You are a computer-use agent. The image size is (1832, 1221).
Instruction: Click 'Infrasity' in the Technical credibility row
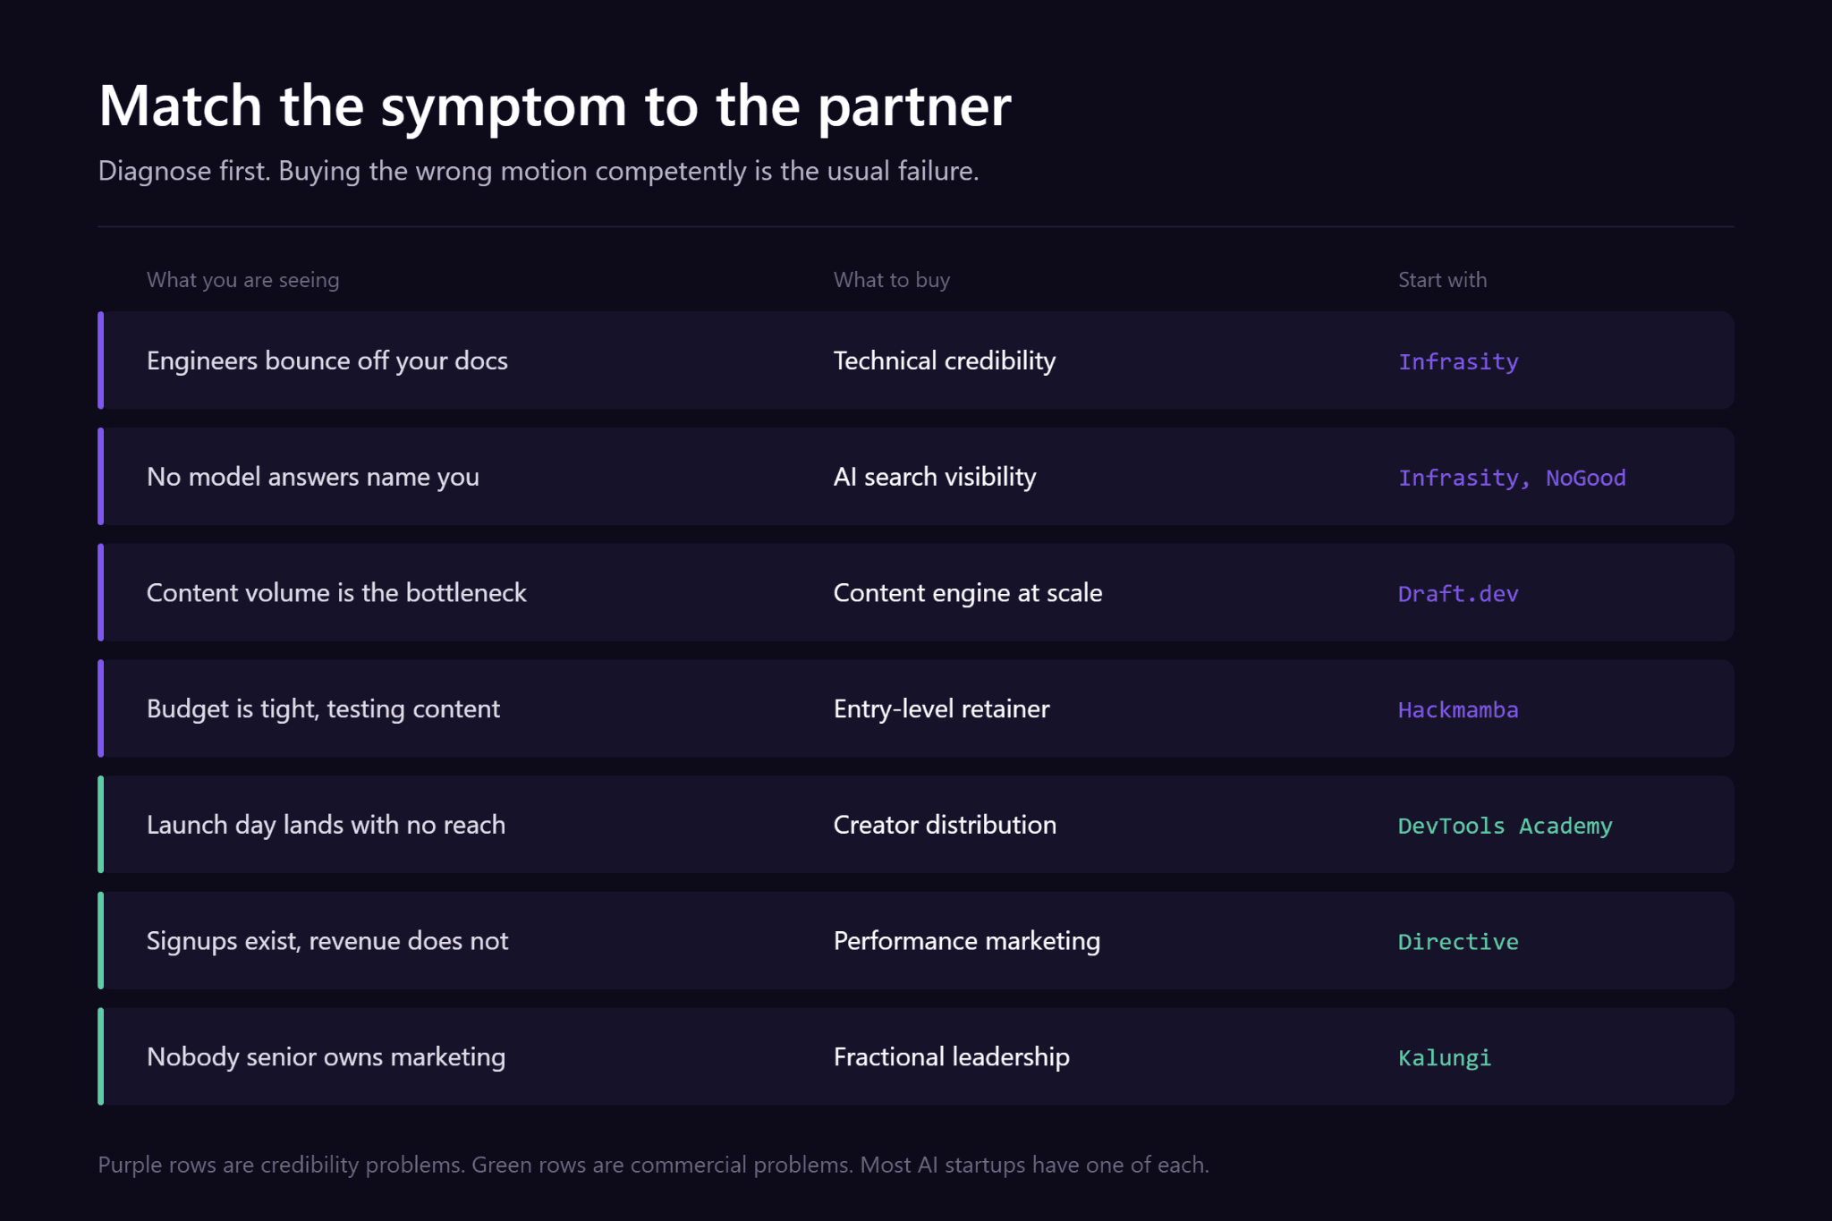[x=1458, y=361]
